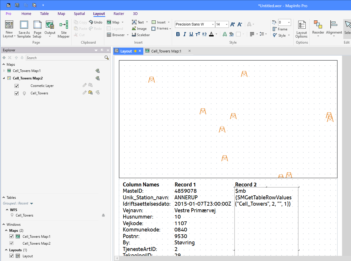351x261 pixels.
Task: Open the font color picker
Action: point(216,34)
